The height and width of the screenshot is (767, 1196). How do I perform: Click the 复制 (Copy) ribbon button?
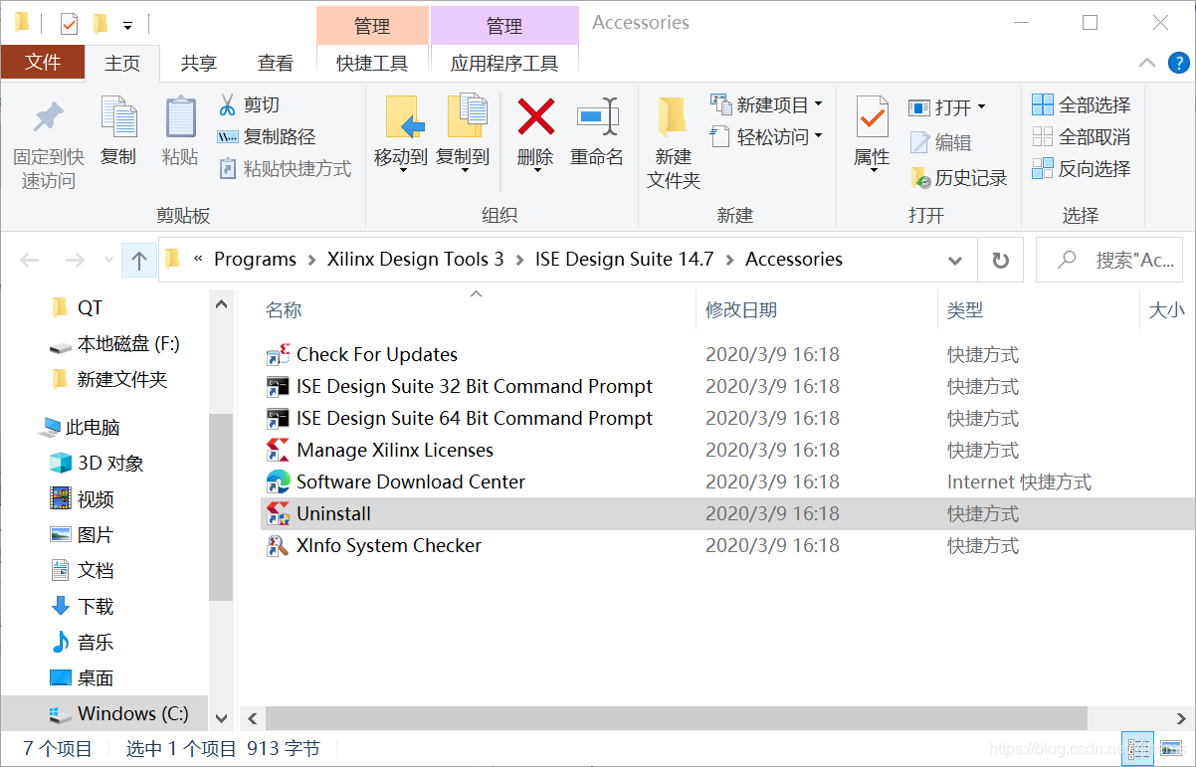118,131
